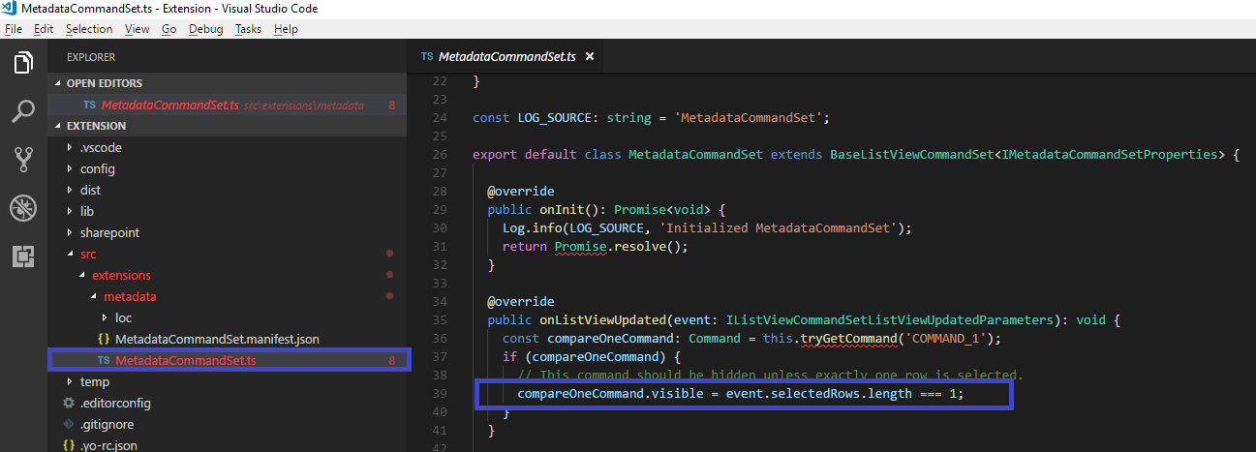
Task: Expand the loc folder
Action: pyautogui.click(x=123, y=318)
